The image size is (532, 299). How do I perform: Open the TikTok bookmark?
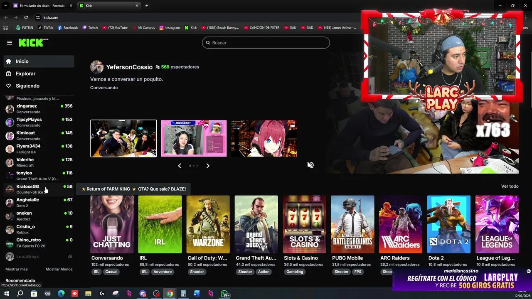(45, 27)
